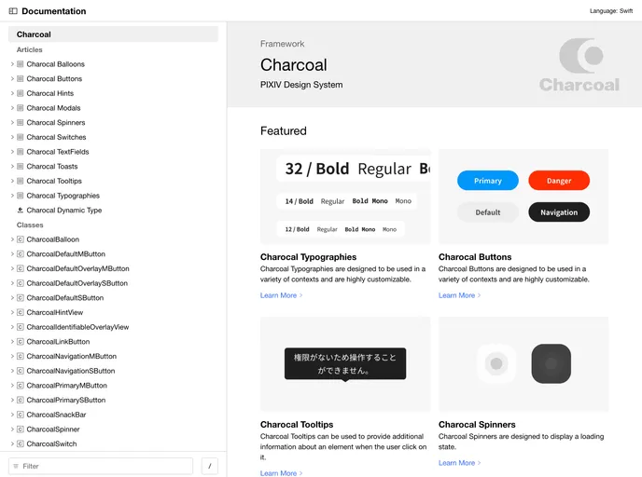Click the class icon of CharcoalNavigationMButton

pyautogui.click(x=21, y=356)
